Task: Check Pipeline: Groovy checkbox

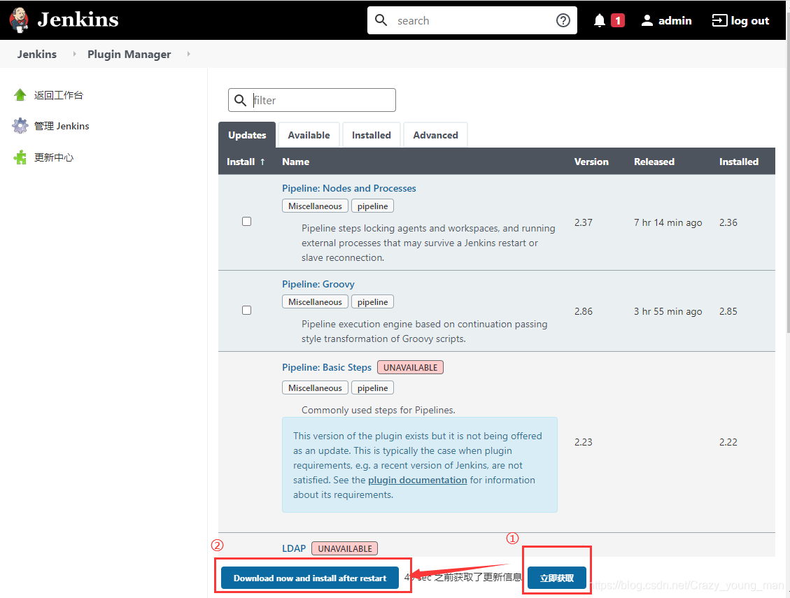Action: pos(246,311)
